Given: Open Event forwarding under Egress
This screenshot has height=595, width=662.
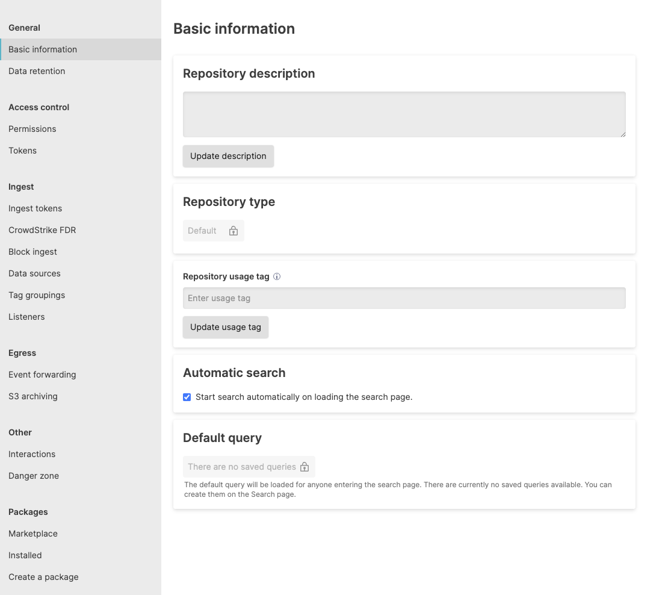Looking at the screenshot, I should pos(42,375).
